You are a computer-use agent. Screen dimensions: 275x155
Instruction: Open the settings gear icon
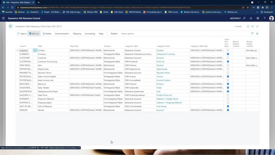pos(257,18)
